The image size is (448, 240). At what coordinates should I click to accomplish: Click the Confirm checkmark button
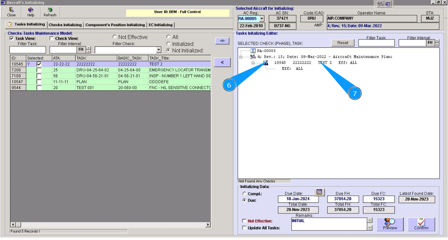click(421, 224)
